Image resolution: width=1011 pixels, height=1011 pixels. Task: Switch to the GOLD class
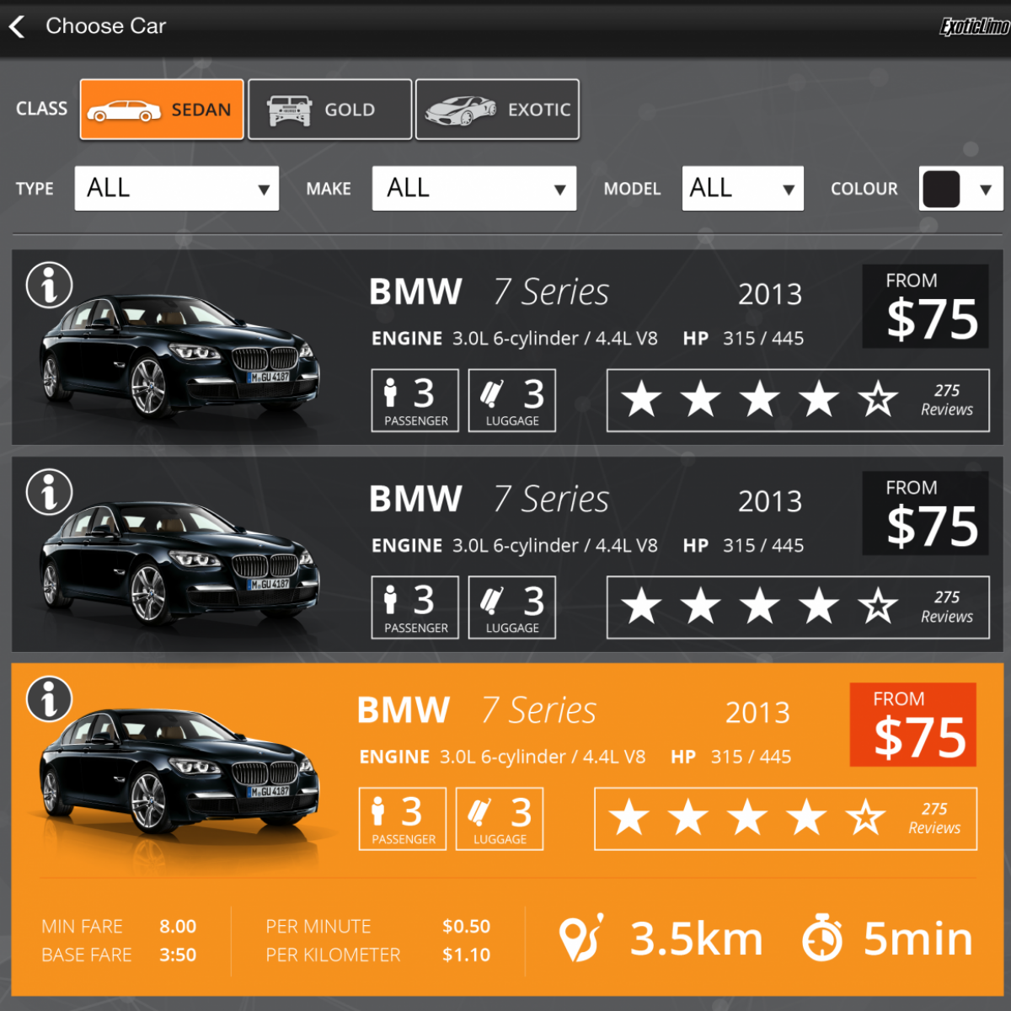click(x=329, y=110)
